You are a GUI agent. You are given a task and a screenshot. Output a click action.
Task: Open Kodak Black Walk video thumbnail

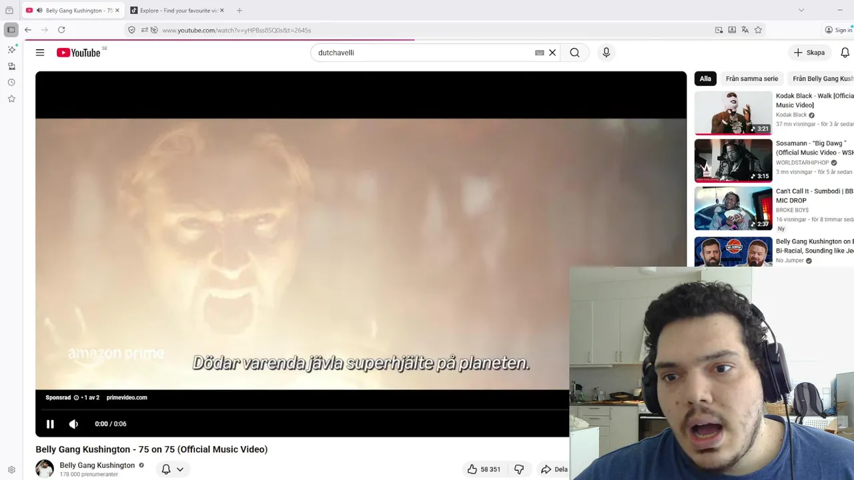tap(733, 113)
